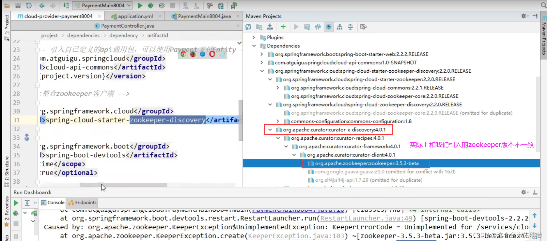Expand spring-boot-starter-web:2.2.2.RELEASE dependency
Viewport: 547px width, 241px height.
pos(262,54)
